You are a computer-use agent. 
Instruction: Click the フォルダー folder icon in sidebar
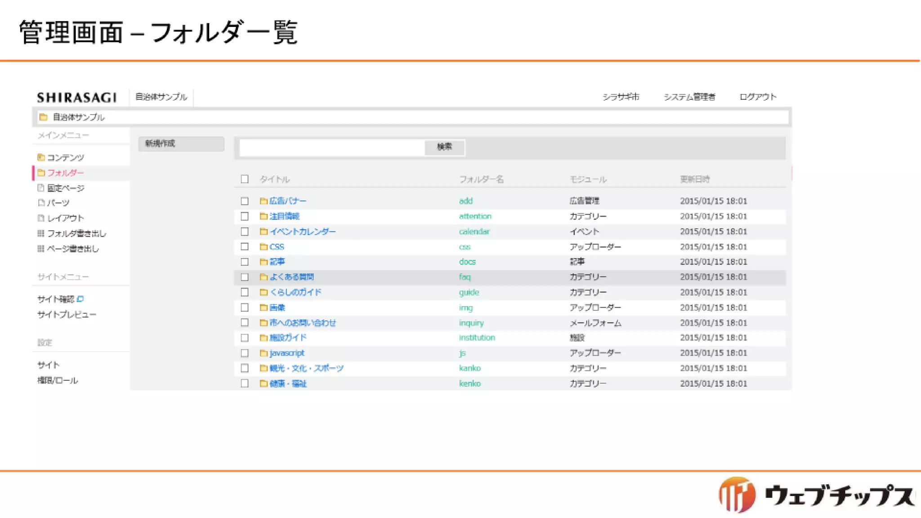41,173
